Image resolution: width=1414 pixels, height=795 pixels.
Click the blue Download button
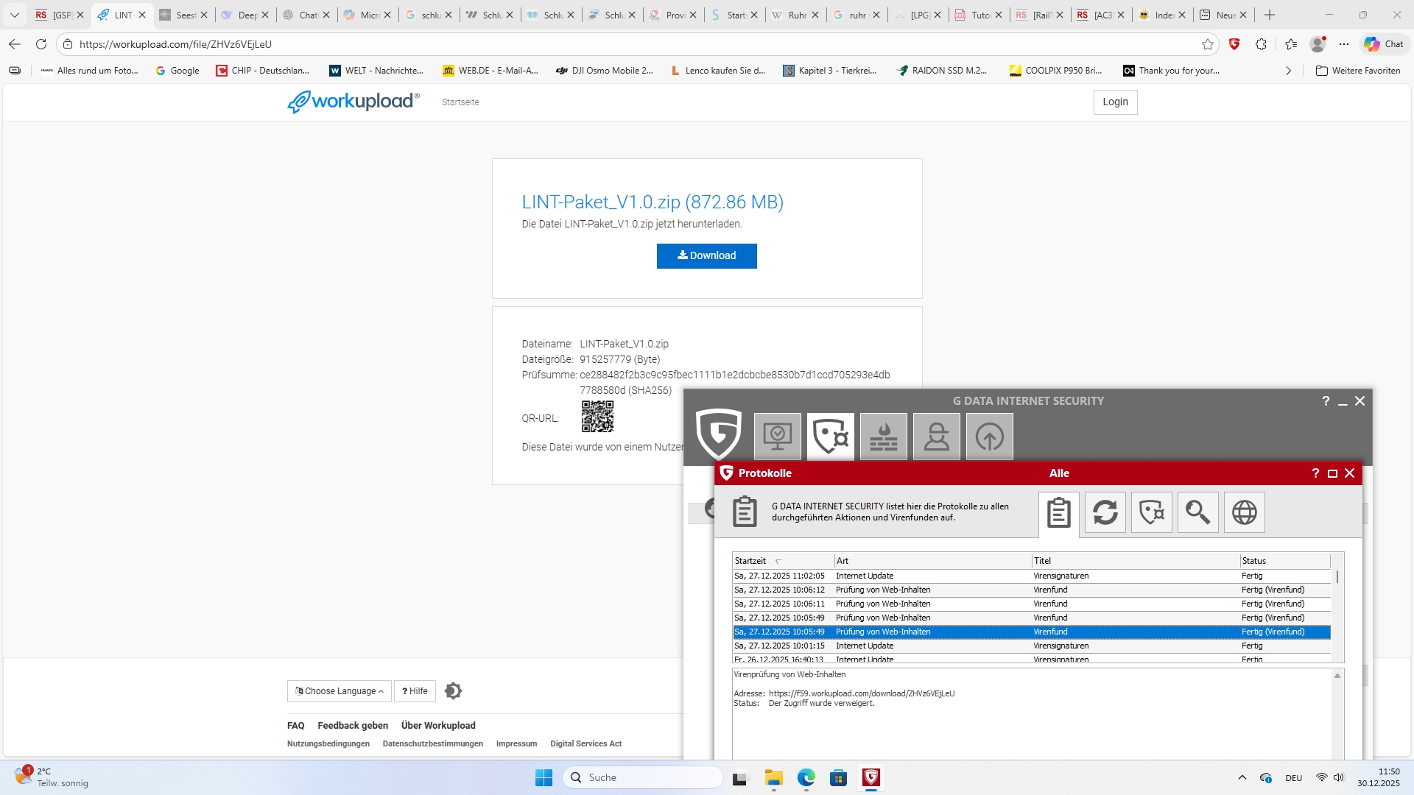click(706, 256)
